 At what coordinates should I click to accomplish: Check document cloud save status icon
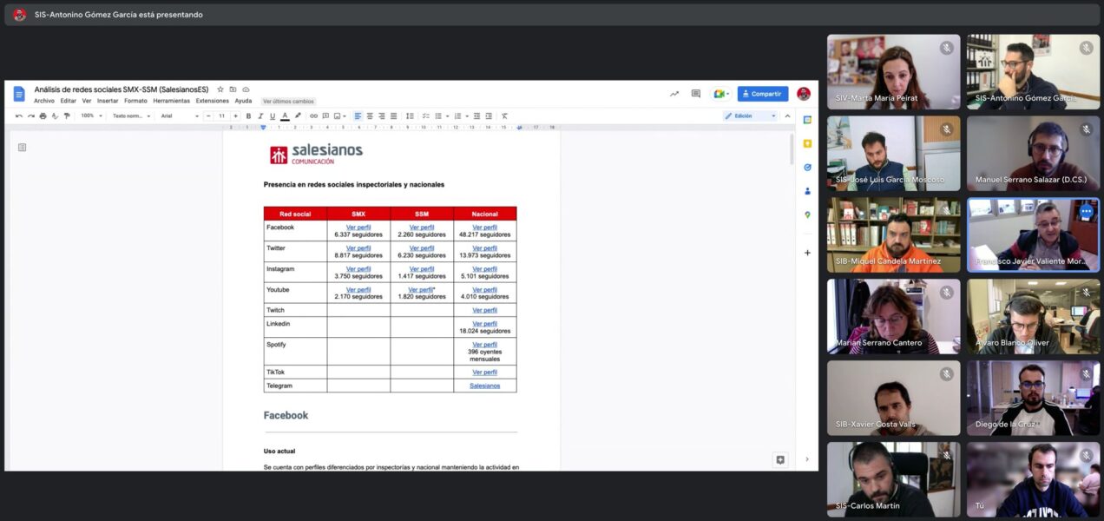[x=246, y=89]
